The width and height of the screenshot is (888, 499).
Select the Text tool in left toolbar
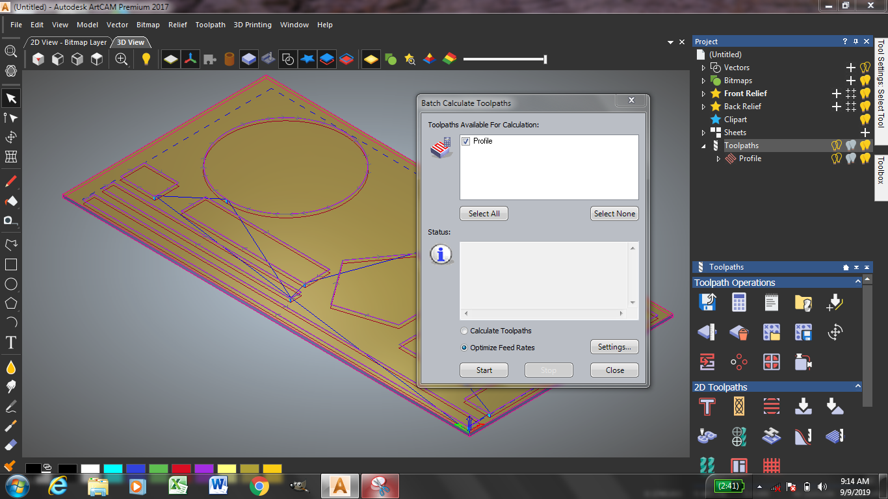click(x=11, y=342)
